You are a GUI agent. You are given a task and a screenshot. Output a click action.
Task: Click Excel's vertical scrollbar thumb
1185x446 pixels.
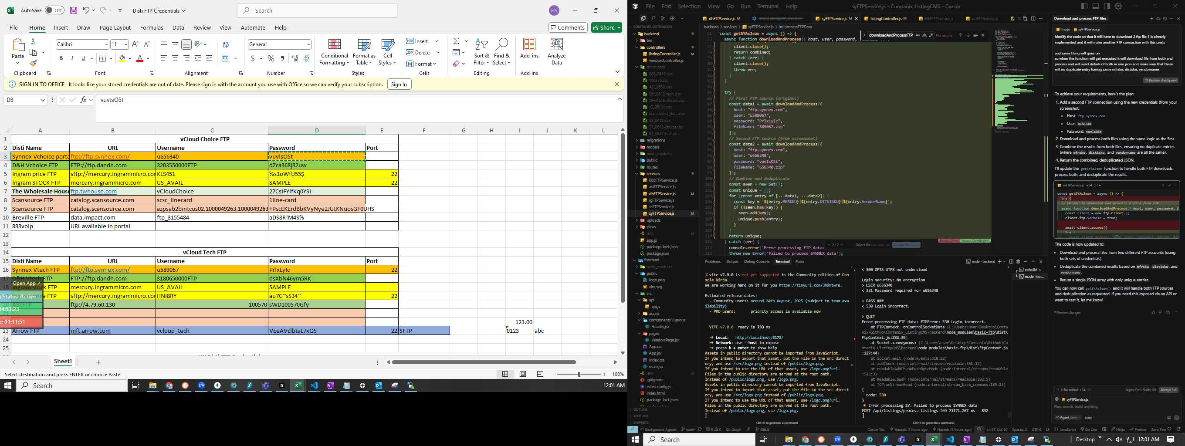(x=623, y=218)
